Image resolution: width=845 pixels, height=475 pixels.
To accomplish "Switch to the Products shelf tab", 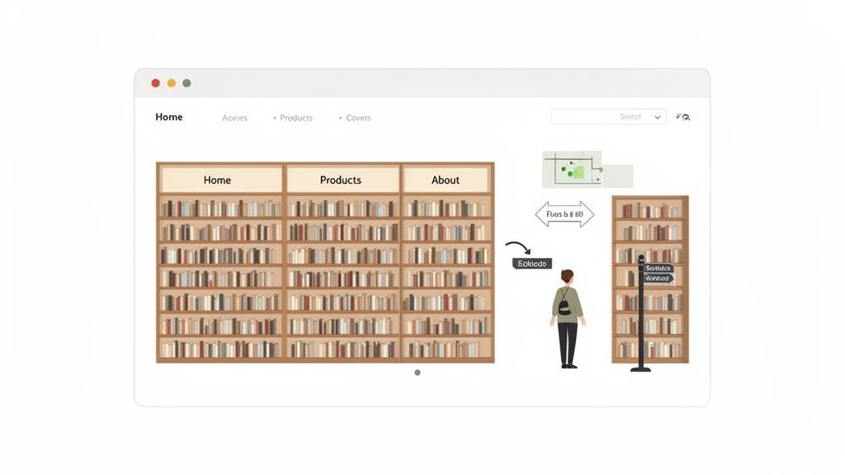I will point(342,179).
